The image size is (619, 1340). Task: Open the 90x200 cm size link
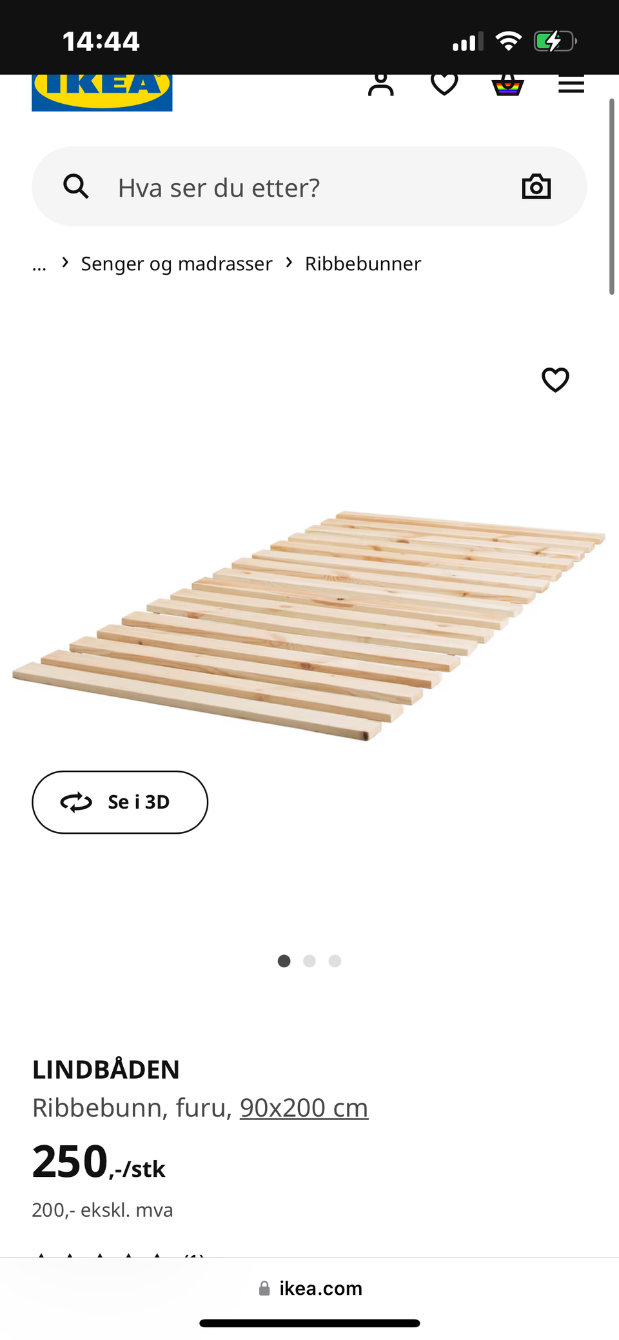[x=304, y=1108]
